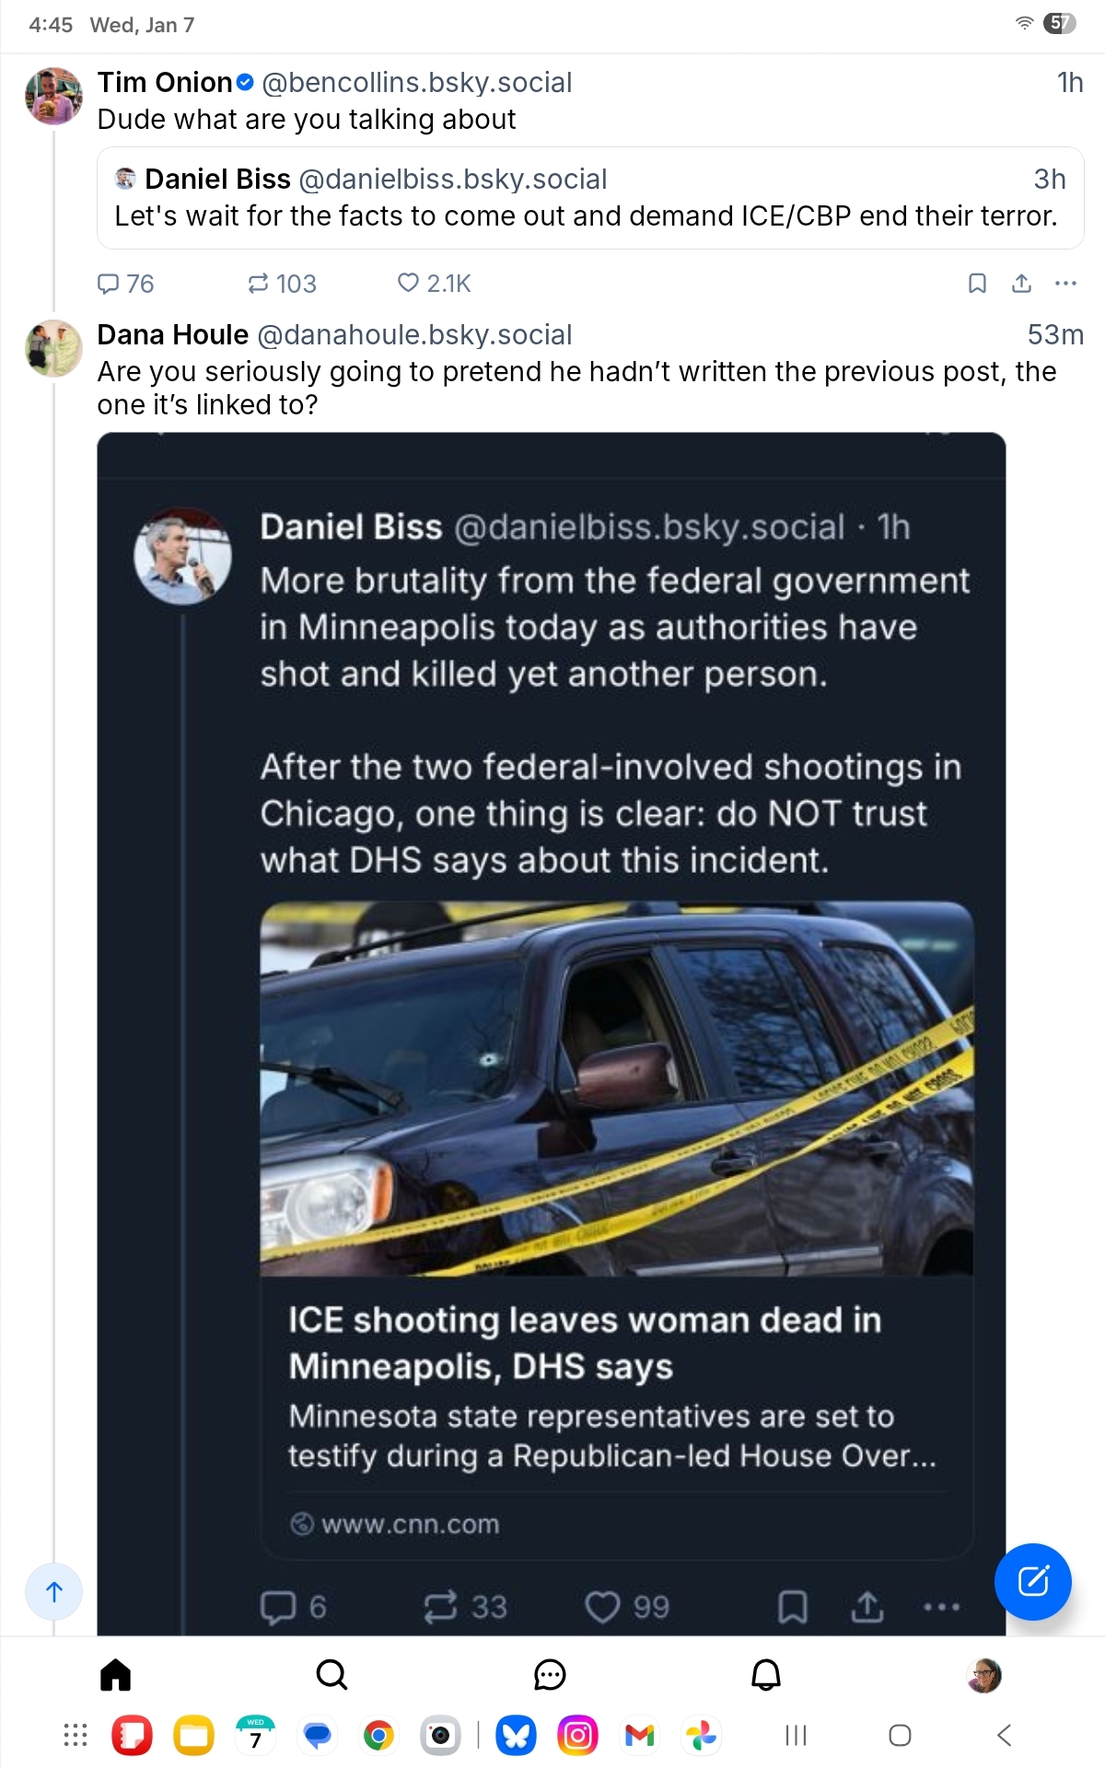Image resolution: width=1105 pixels, height=1768 pixels.
Task: Tap the blue compose new post button
Action: click(1032, 1581)
